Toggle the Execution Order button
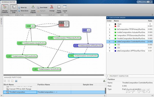154x97 pixels. click(x=14, y=9)
